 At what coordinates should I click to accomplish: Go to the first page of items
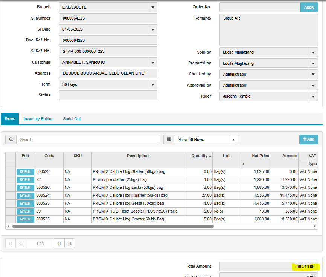(x=11, y=243)
